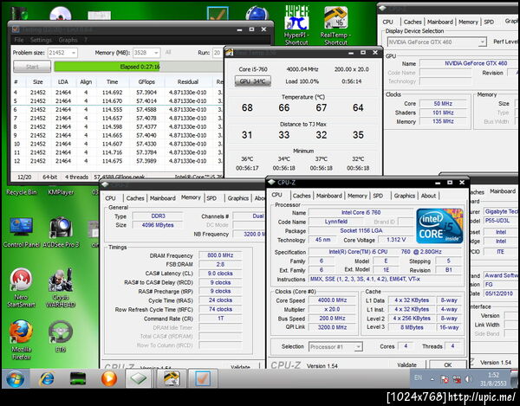Select SPD tab in memory CPU-Z window
The image size is (520, 406).
coord(211,198)
